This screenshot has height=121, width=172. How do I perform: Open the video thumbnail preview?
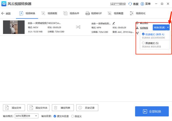click(x=14, y=27)
